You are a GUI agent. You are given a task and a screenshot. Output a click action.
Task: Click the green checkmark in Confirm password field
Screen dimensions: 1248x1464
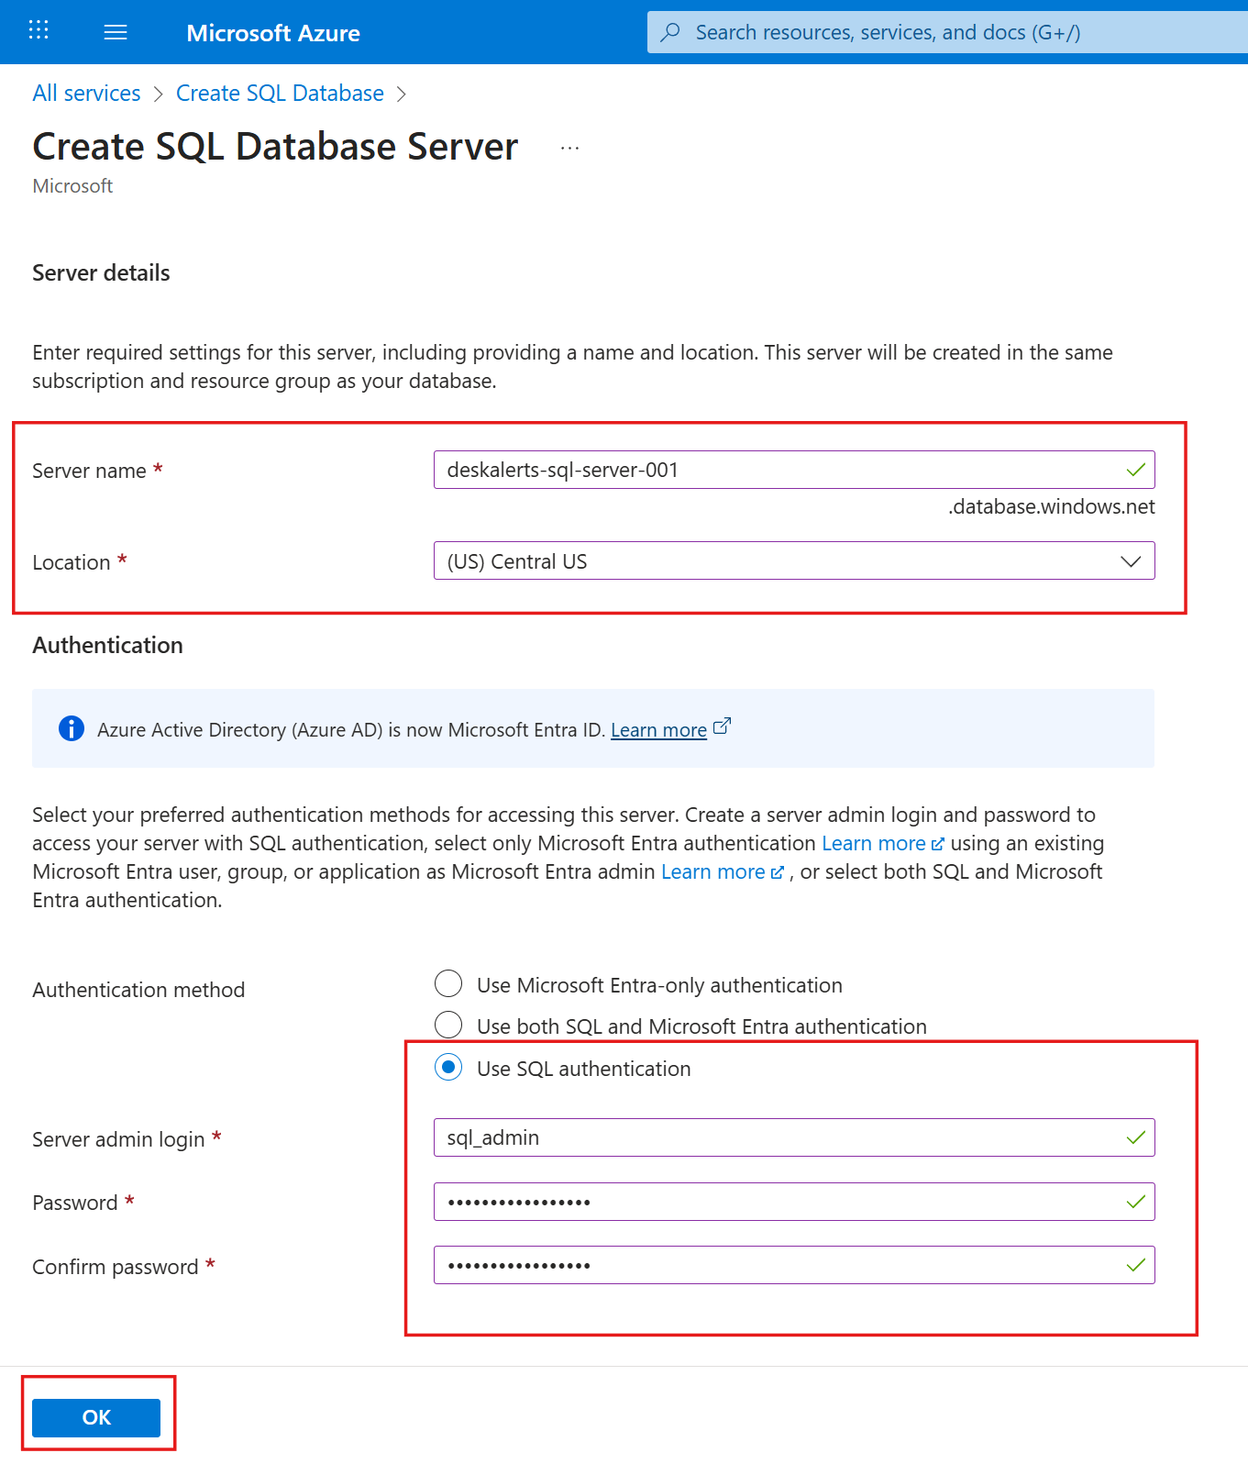tap(1136, 1265)
